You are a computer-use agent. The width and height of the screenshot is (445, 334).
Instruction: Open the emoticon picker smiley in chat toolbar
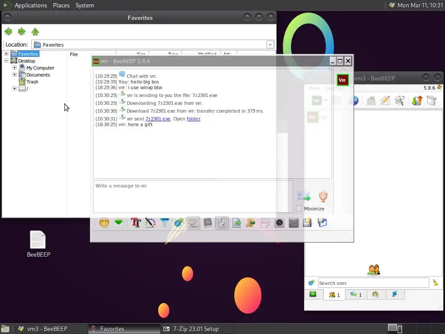(104, 222)
